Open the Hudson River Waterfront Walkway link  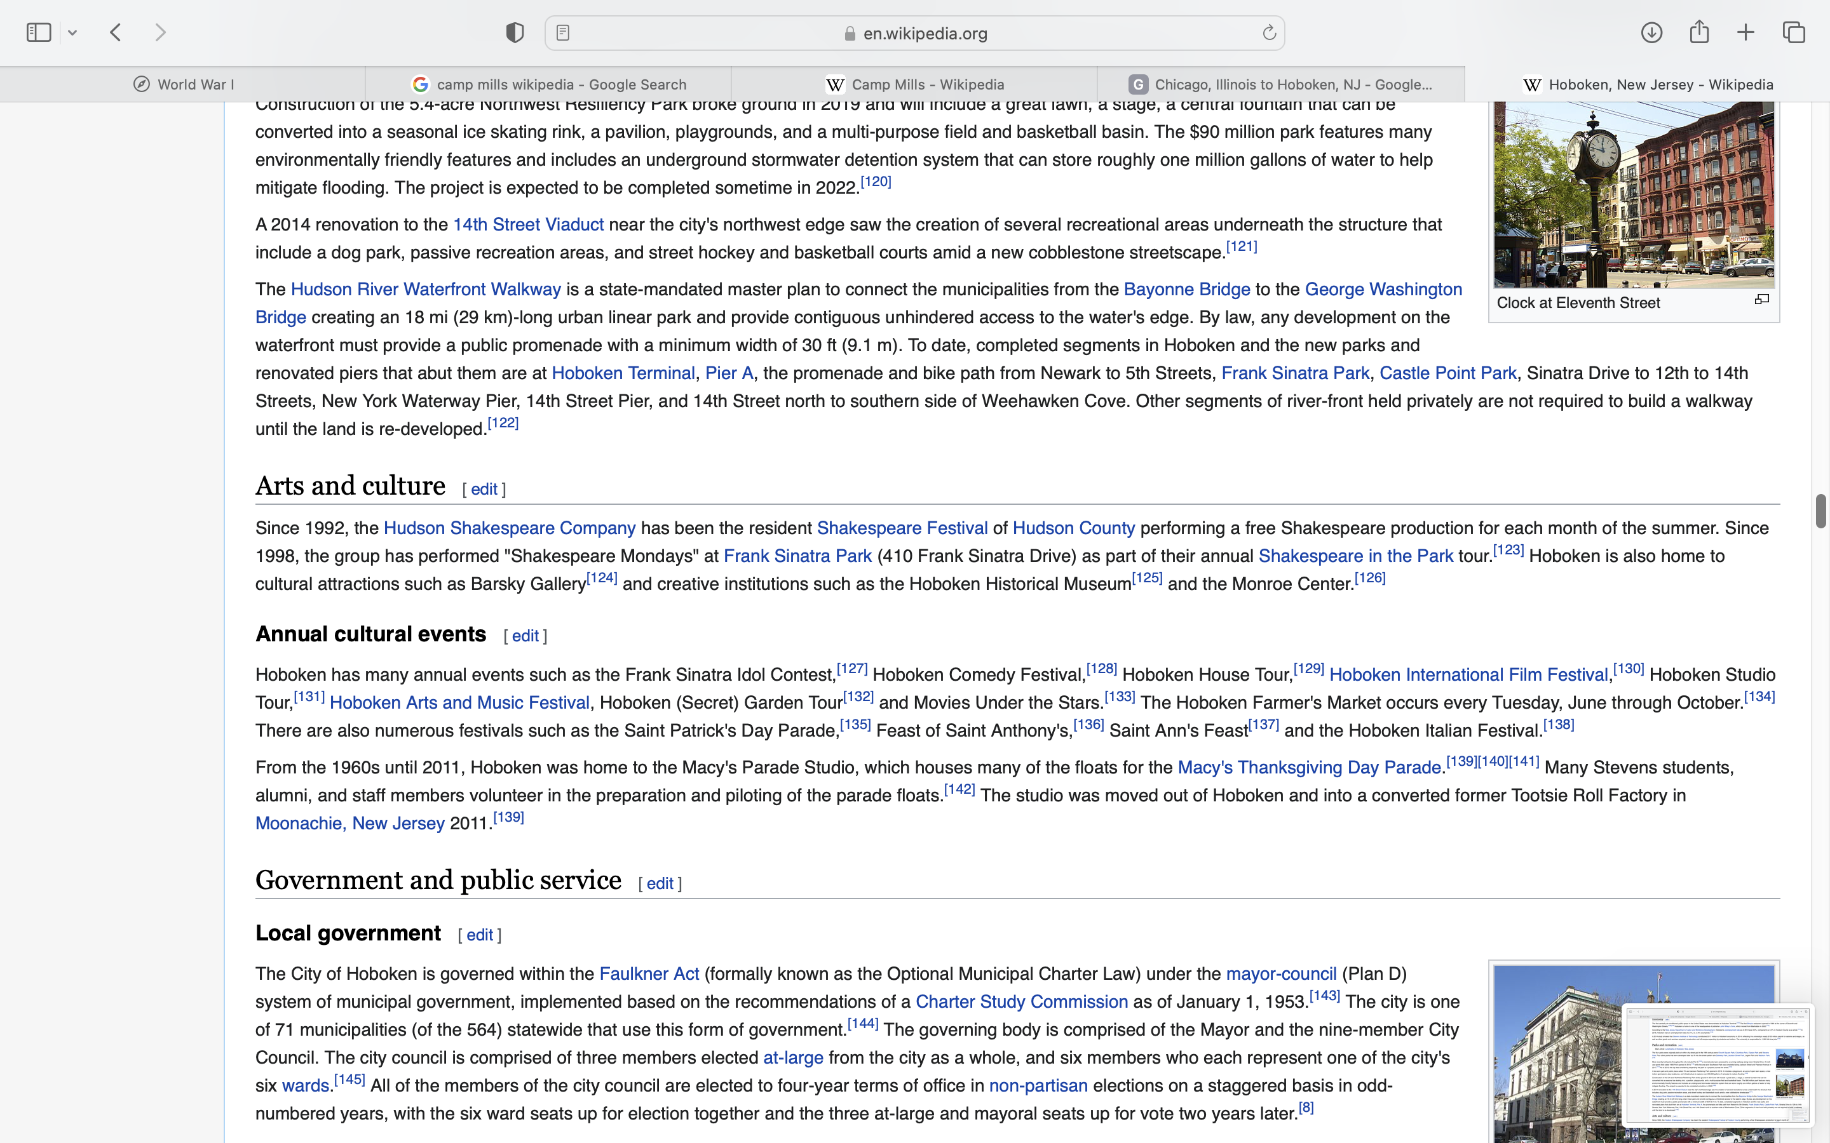tap(426, 290)
